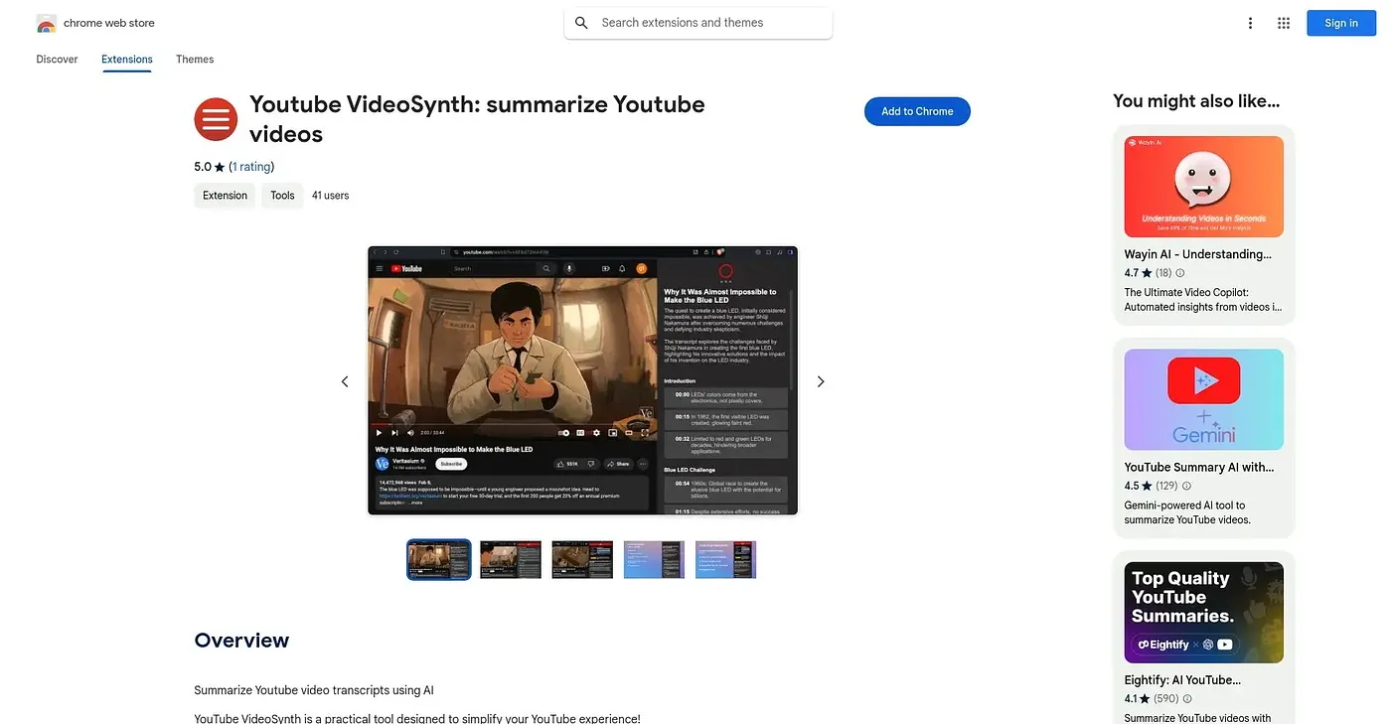Open the Google apps grid
Image resolution: width=1391 pixels, height=724 pixels.
click(x=1284, y=23)
